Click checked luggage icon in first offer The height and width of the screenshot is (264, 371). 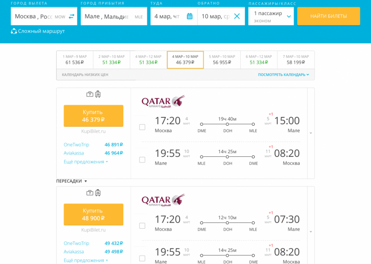(x=98, y=94)
